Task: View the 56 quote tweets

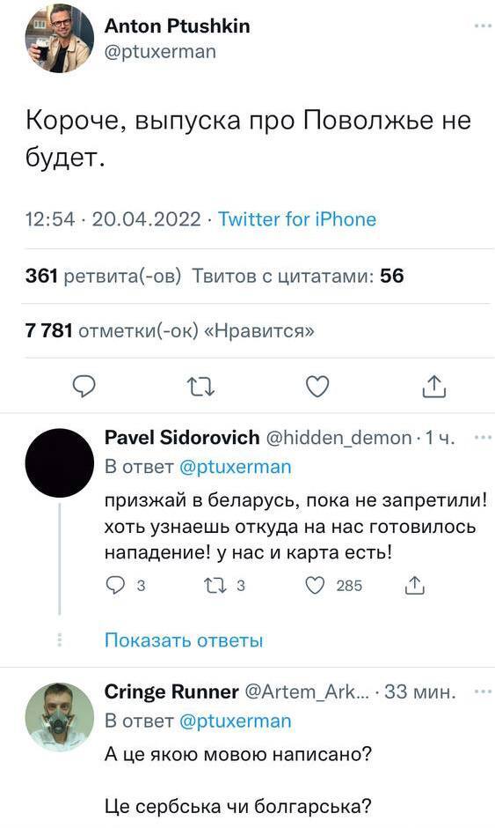Action: coord(297,276)
